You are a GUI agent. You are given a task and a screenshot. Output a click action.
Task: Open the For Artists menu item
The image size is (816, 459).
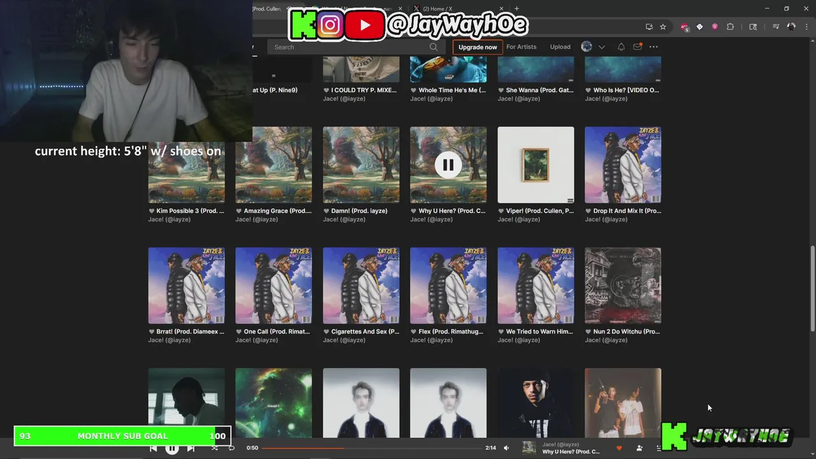pyautogui.click(x=521, y=47)
